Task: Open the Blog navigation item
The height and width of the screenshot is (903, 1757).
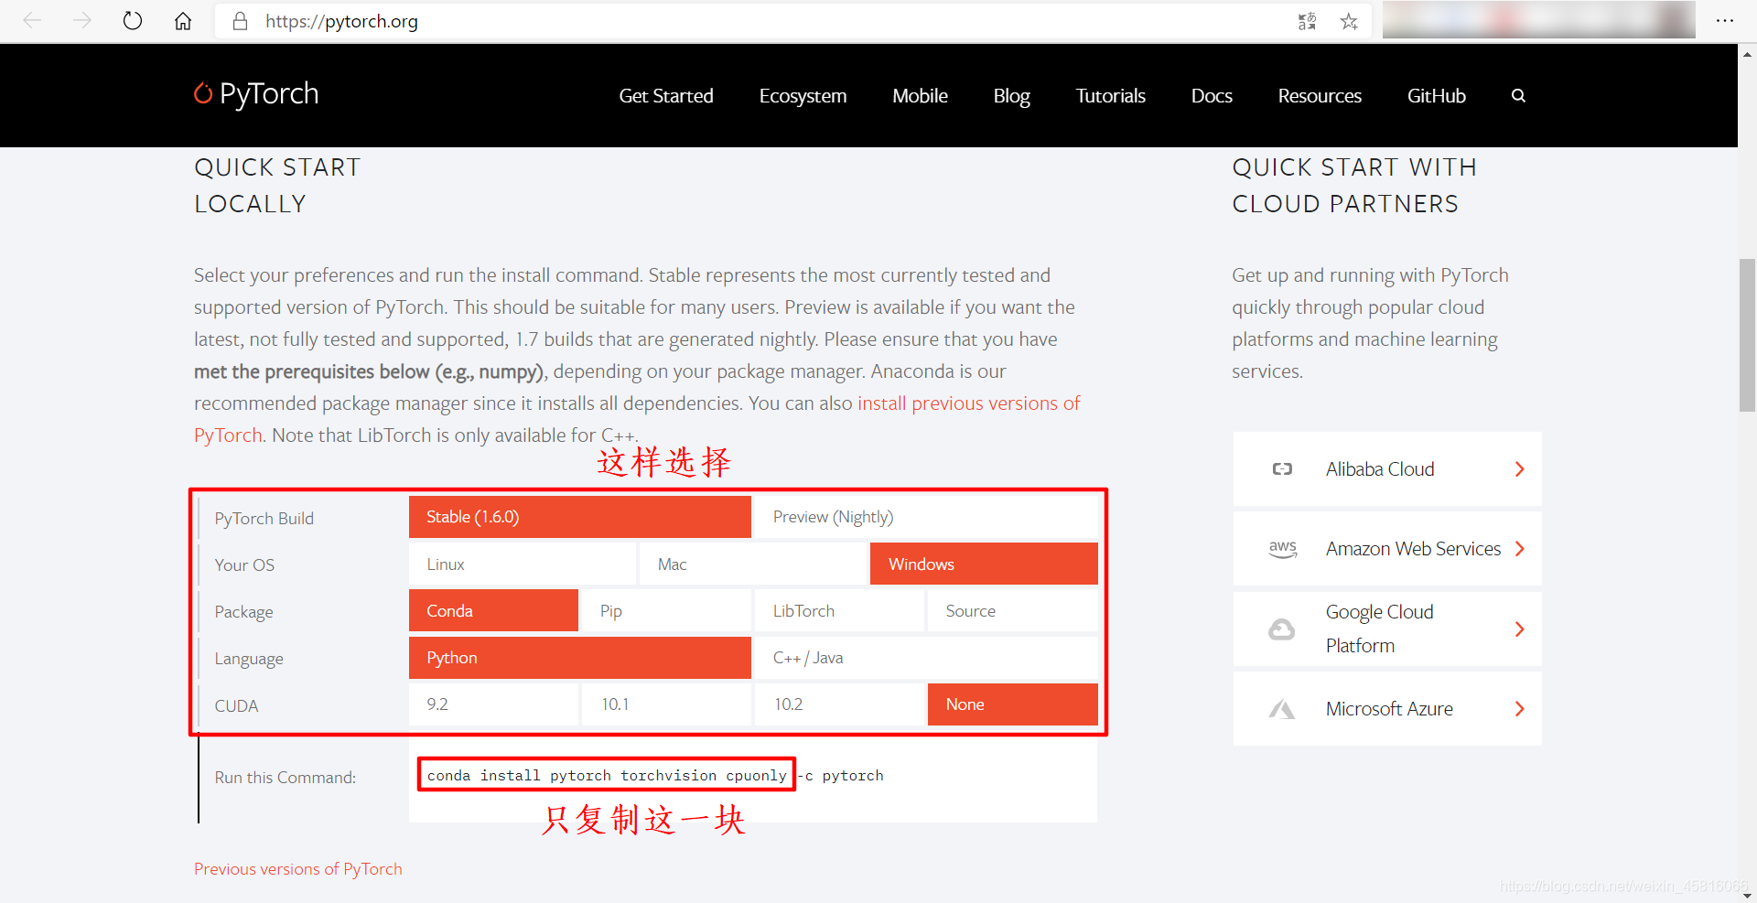Action: (1011, 95)
